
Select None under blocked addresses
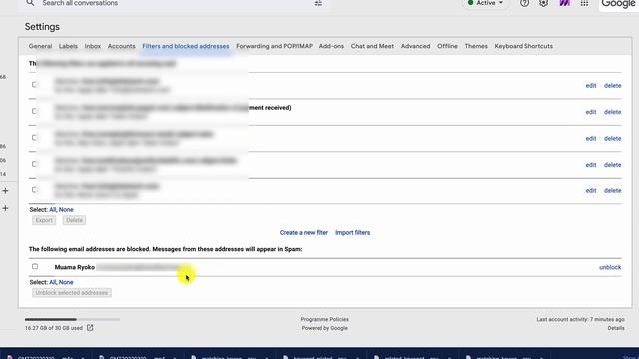[x=66, y=282]
